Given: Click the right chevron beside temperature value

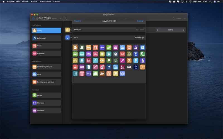Looking at the screenshot, I should pyautogui.click(x=184, y=30).
